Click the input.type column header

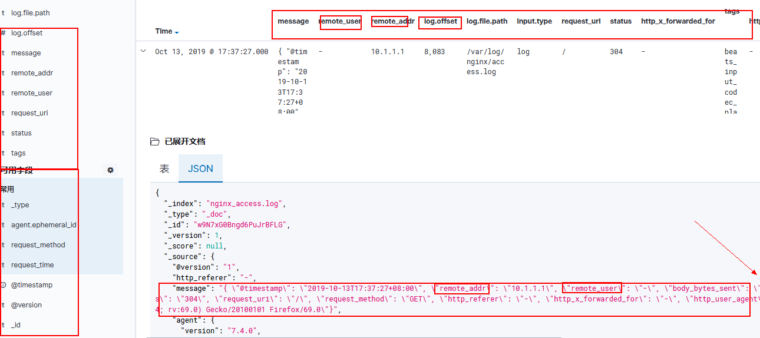tap(534, 21)
